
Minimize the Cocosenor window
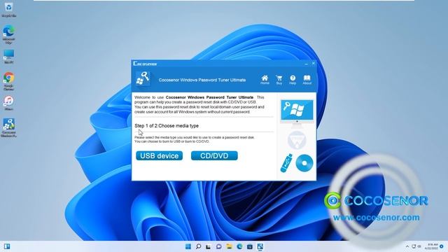tap(307, 64)
